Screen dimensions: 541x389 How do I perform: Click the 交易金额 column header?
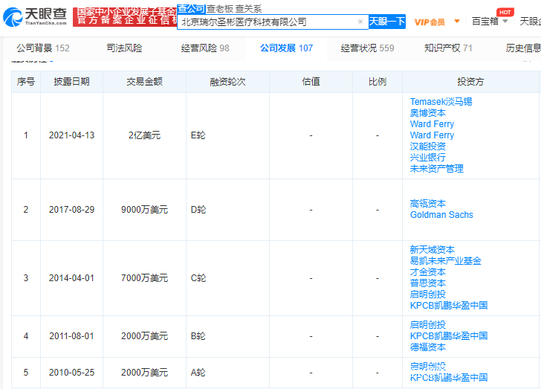145,82
